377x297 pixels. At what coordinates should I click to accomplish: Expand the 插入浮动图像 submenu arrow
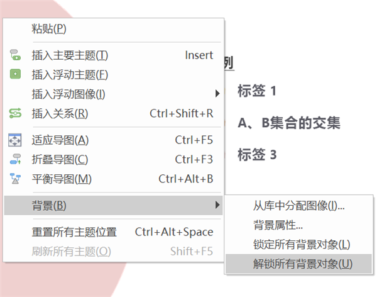[x=217, y=94]
